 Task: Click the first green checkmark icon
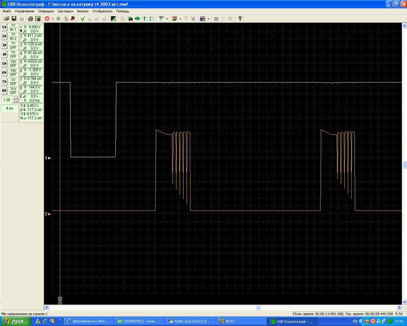(83, 19)
